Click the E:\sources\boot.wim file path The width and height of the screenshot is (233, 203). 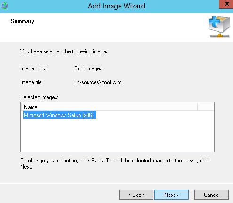pyautogui.click(x=98, y=82)
